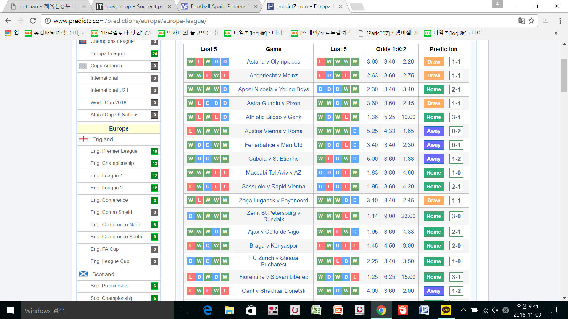Click the Odds 1:X:2 column header
Screen dimensions: 568x319
391,49
